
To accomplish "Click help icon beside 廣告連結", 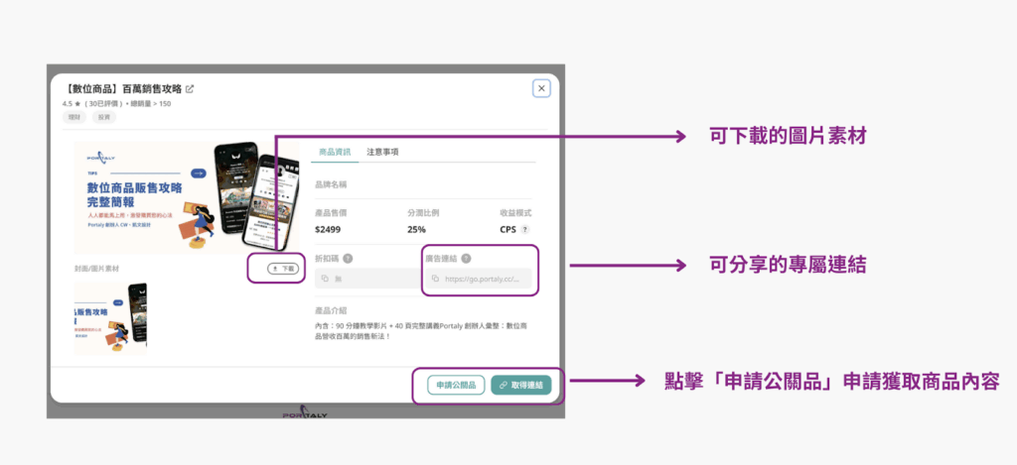I will 466,259.
